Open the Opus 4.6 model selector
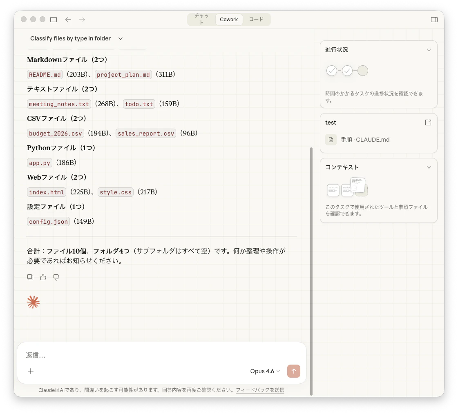 (265, 371)
